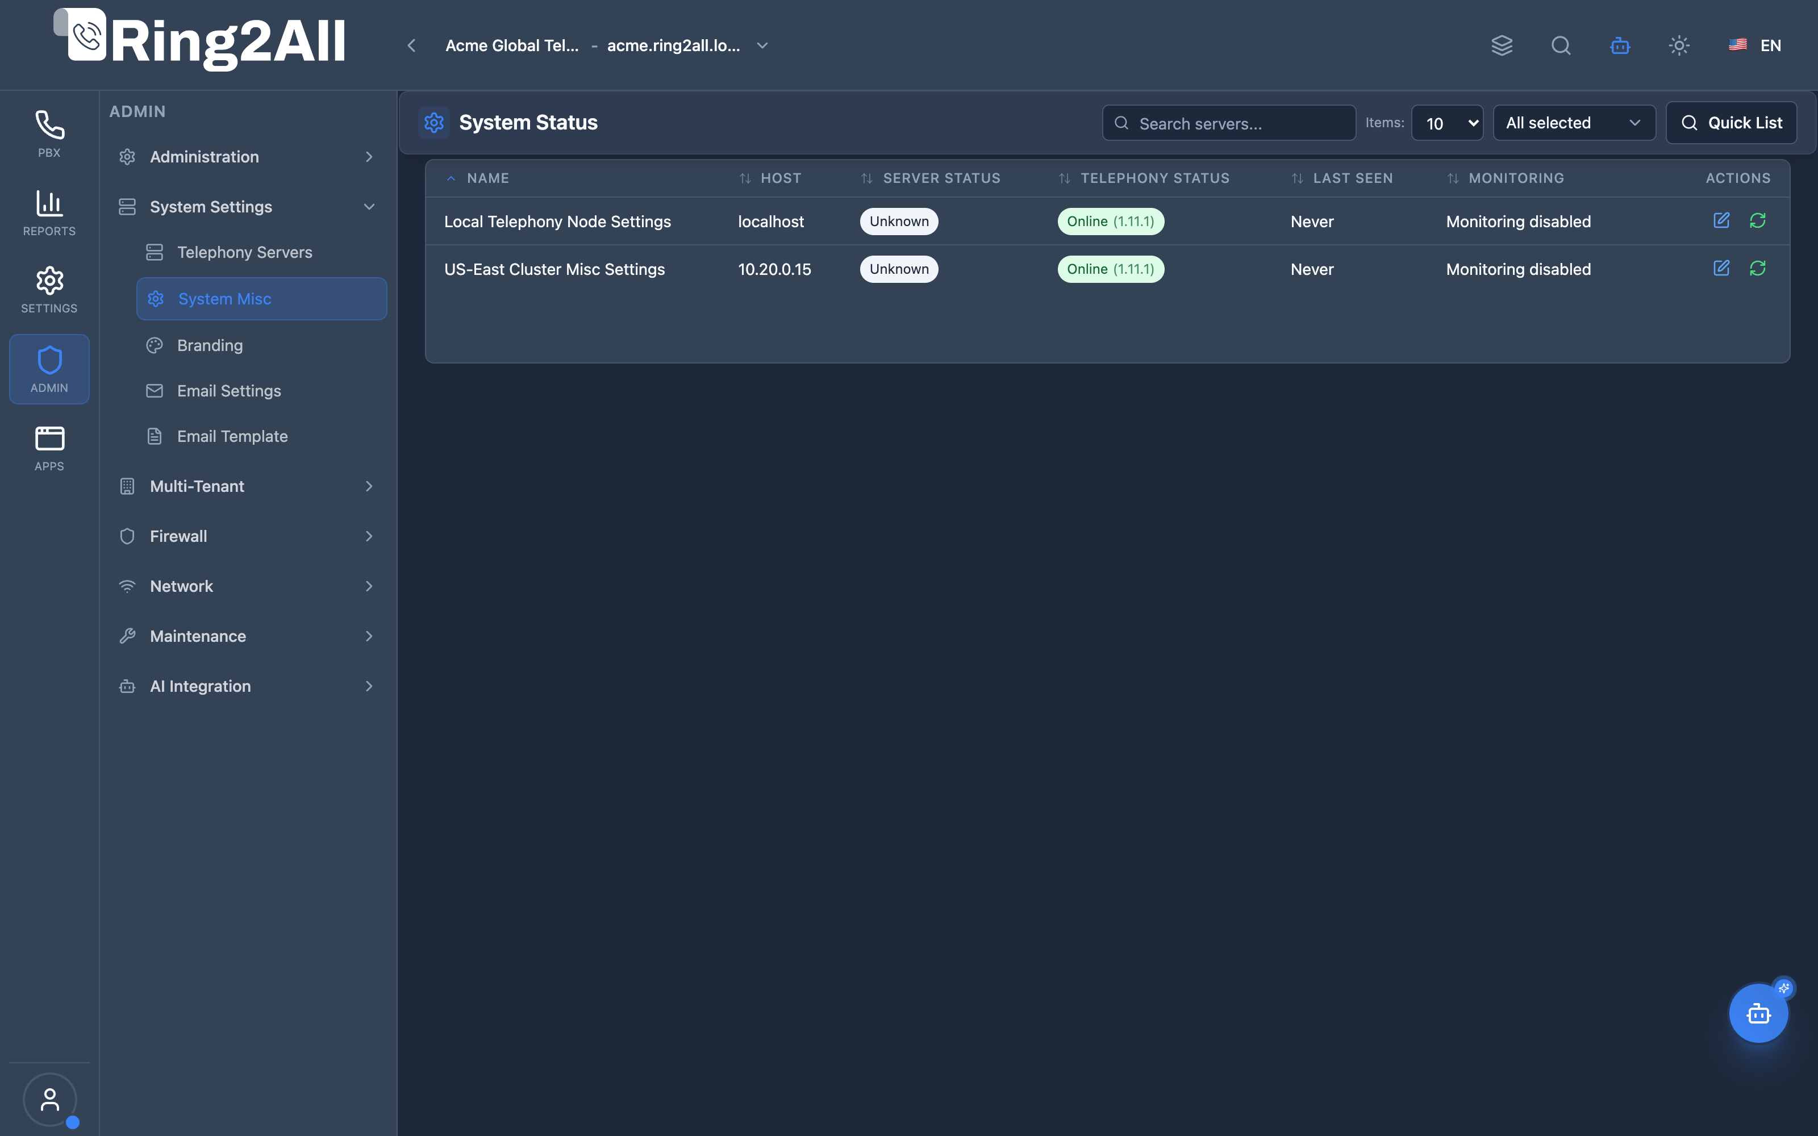The image size is (1818, 1136).
Task: Toggle the sun light-theme icon
Action: [1679, 45]
